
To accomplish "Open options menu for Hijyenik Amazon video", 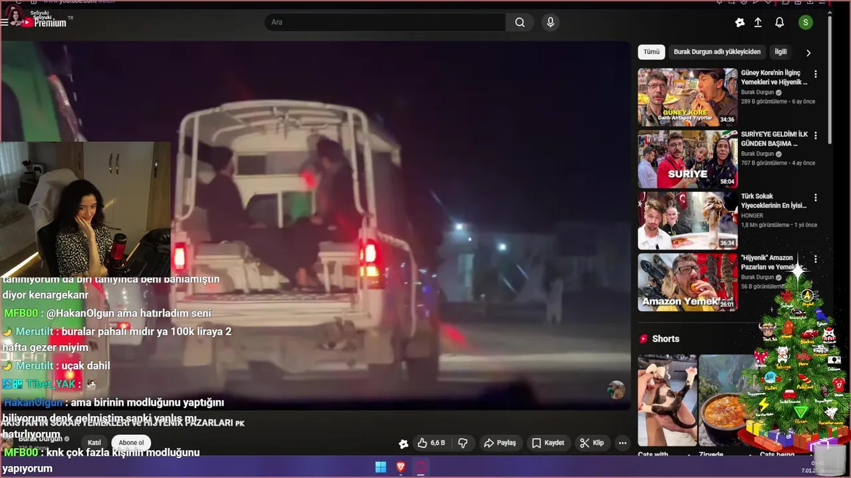I will [x=816, y=260].
